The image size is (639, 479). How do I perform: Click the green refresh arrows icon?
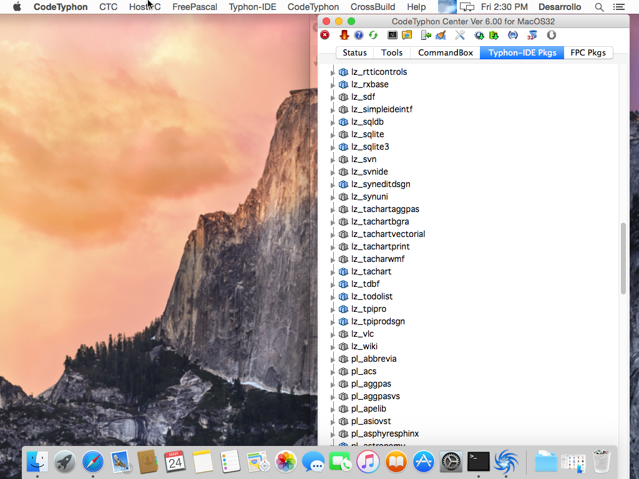pyautogui.click(x=373, y=36)
